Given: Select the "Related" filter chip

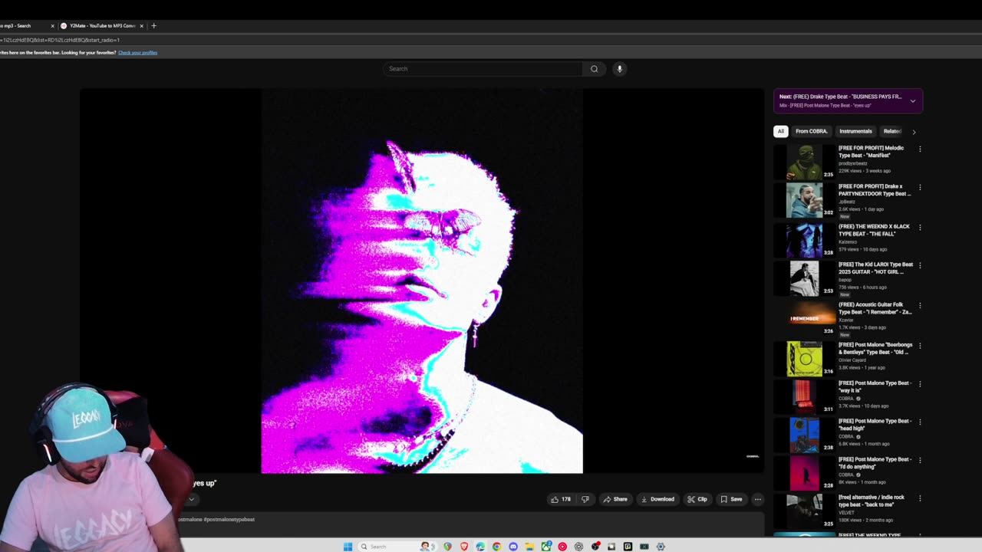Looking at the screenshot, I should (x=891, y=131).
